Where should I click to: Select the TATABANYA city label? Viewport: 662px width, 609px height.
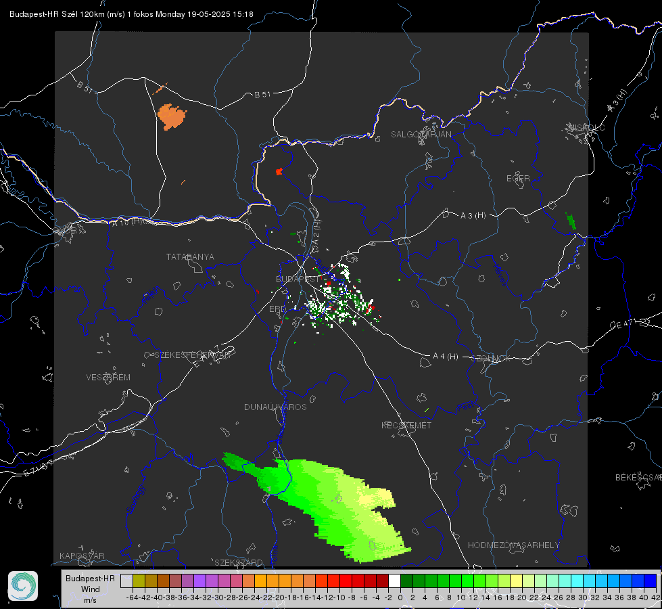190,257
